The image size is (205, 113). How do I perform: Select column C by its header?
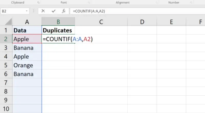(x=101, y=22)
